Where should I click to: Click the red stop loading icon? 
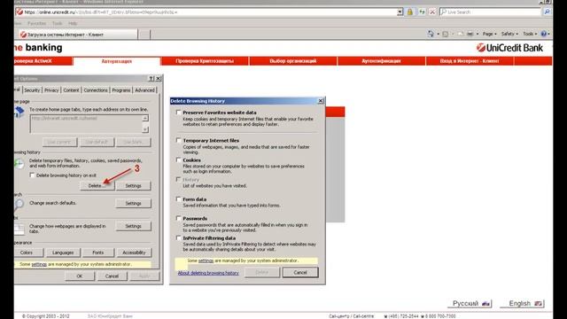tap(432, 12)
